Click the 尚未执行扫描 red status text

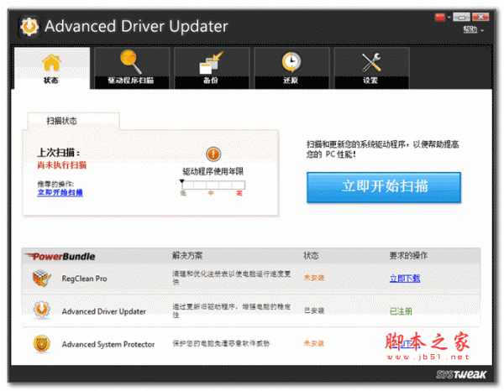[x=62, y=165]
